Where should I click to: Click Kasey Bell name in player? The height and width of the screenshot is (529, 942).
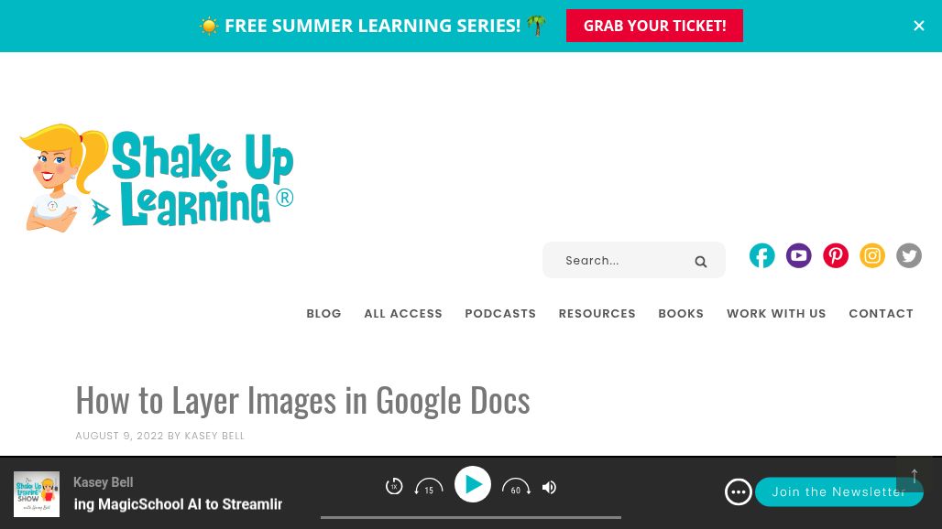coord(104,482)
